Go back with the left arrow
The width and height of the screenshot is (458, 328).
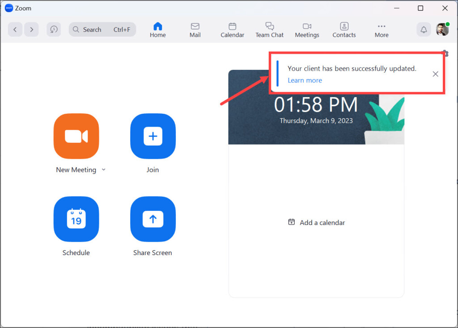coord(15,30)
